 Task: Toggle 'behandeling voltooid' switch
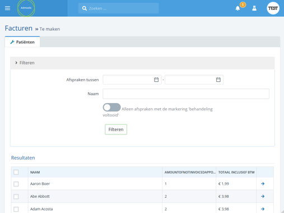[x=111, y=108]
